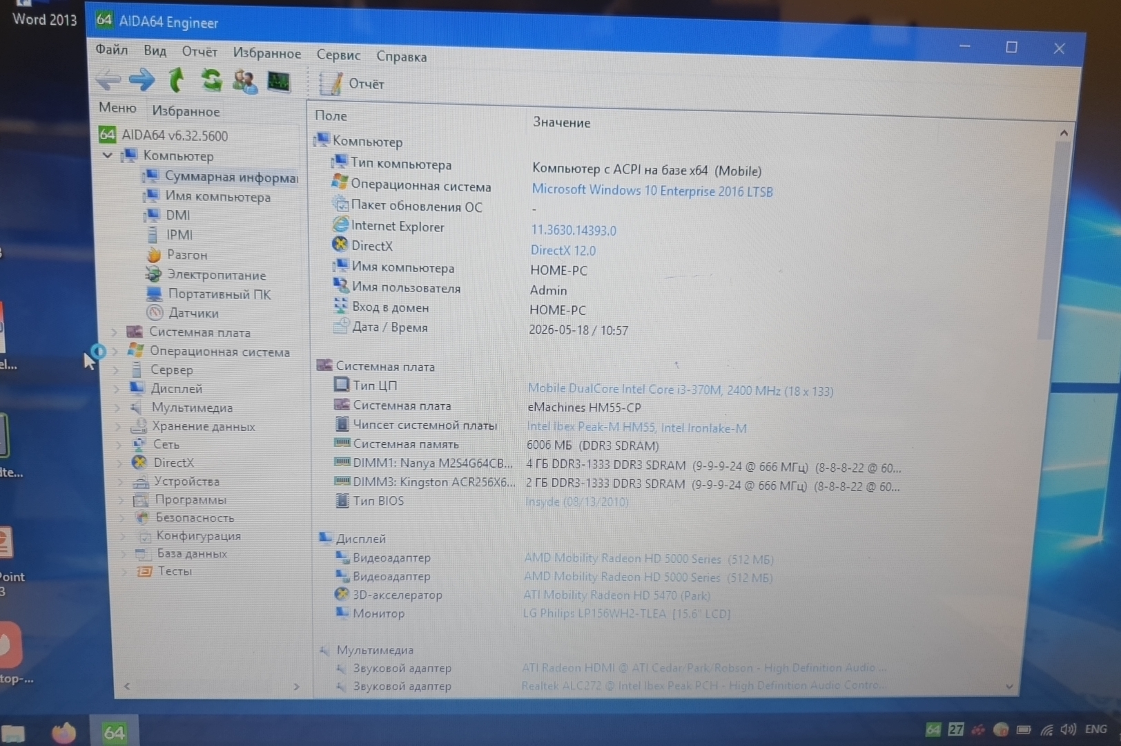Go up one level with the green arrow

click(177, 80)
